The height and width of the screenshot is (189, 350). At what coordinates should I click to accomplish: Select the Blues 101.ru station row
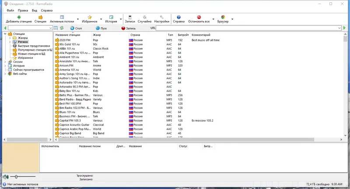coord(67,112)
